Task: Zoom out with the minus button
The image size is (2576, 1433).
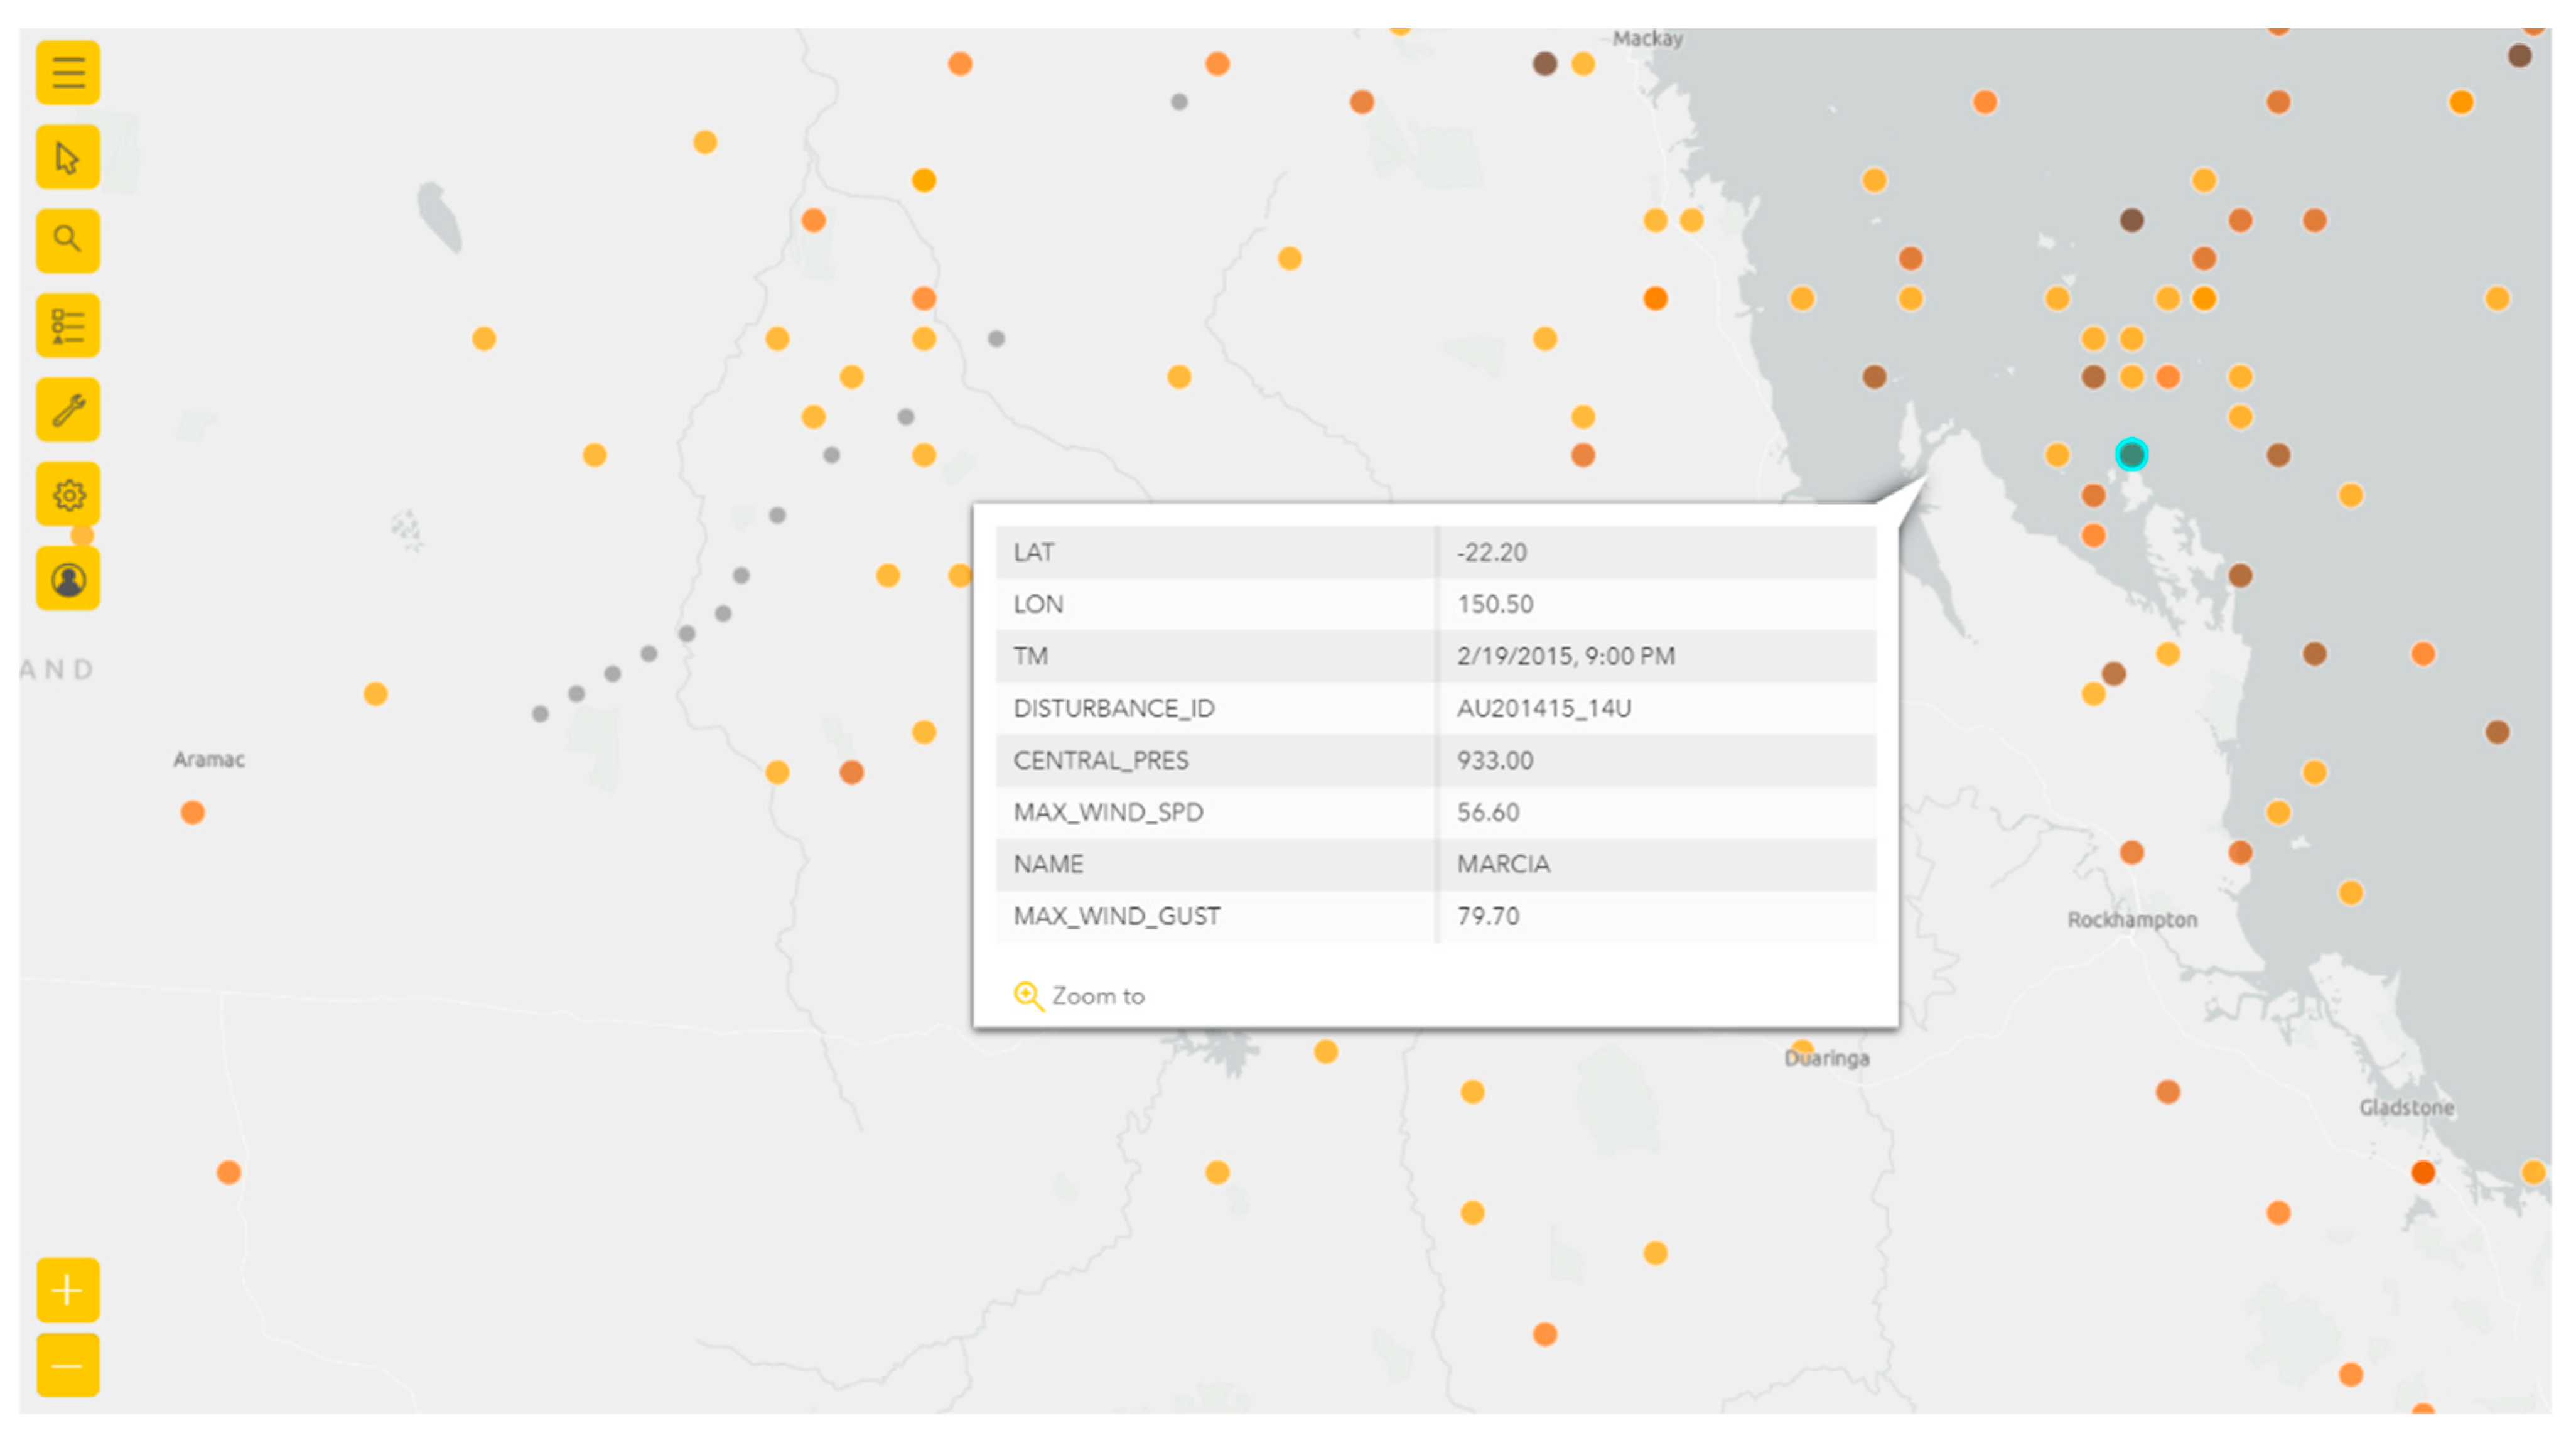Action: 68,1365
